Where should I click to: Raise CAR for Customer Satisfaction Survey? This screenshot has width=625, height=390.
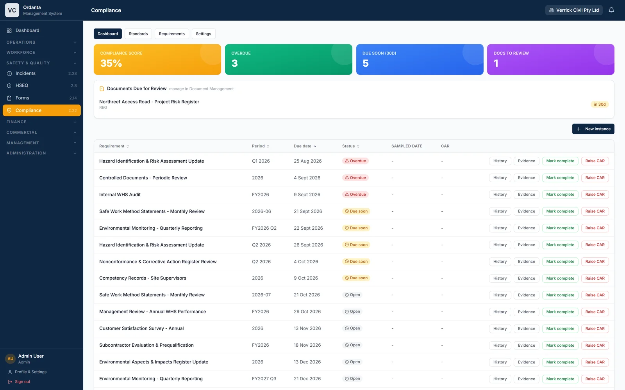[595, 329]
